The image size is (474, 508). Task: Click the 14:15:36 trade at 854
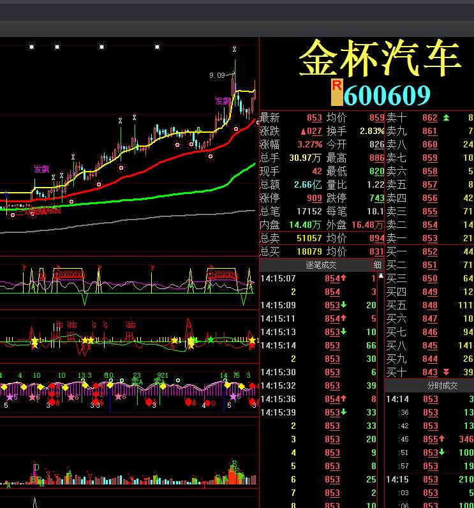(318, 399)
